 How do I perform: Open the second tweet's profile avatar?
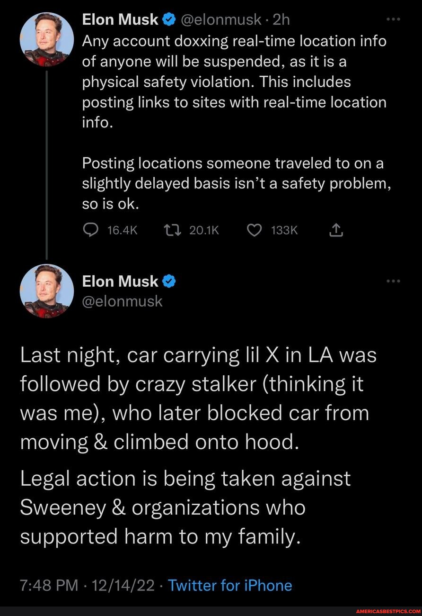(x=46, y=290)
